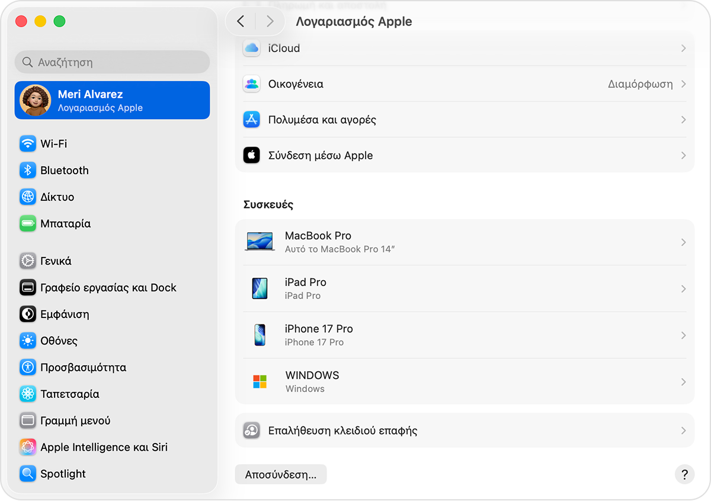The height and width of the screenshot is (501, 711).
Task: Click the Apple Intelligence και Siri icon
Action: [x=28, y=447]
